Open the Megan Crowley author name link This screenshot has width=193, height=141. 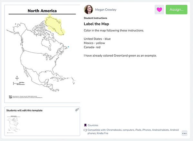click(106, 10)
